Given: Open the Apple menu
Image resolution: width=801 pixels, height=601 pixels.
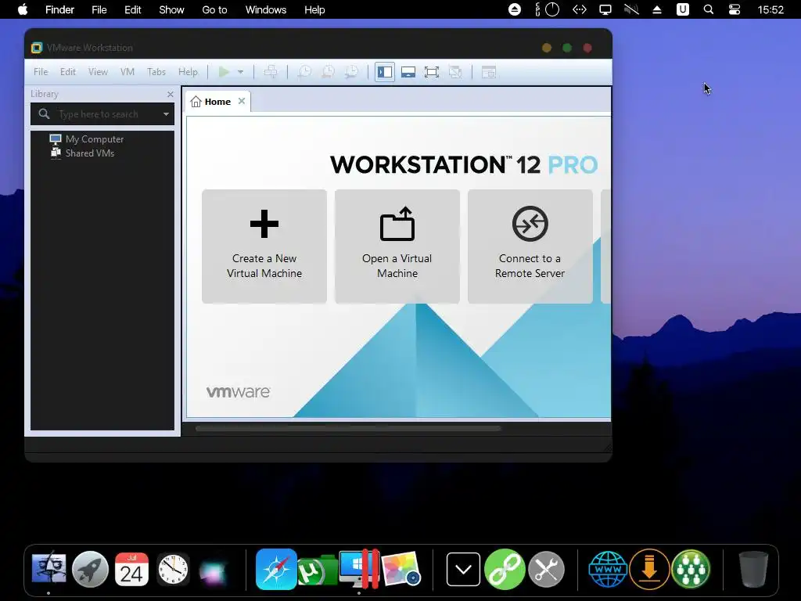Looking at the screenshot, I should pyautogui.click(x=23, y=9).
